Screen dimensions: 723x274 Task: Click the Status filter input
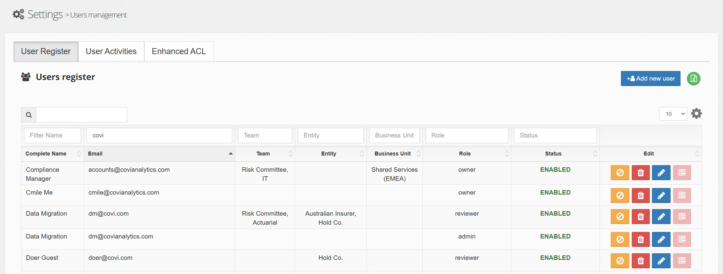pos(555,135)
